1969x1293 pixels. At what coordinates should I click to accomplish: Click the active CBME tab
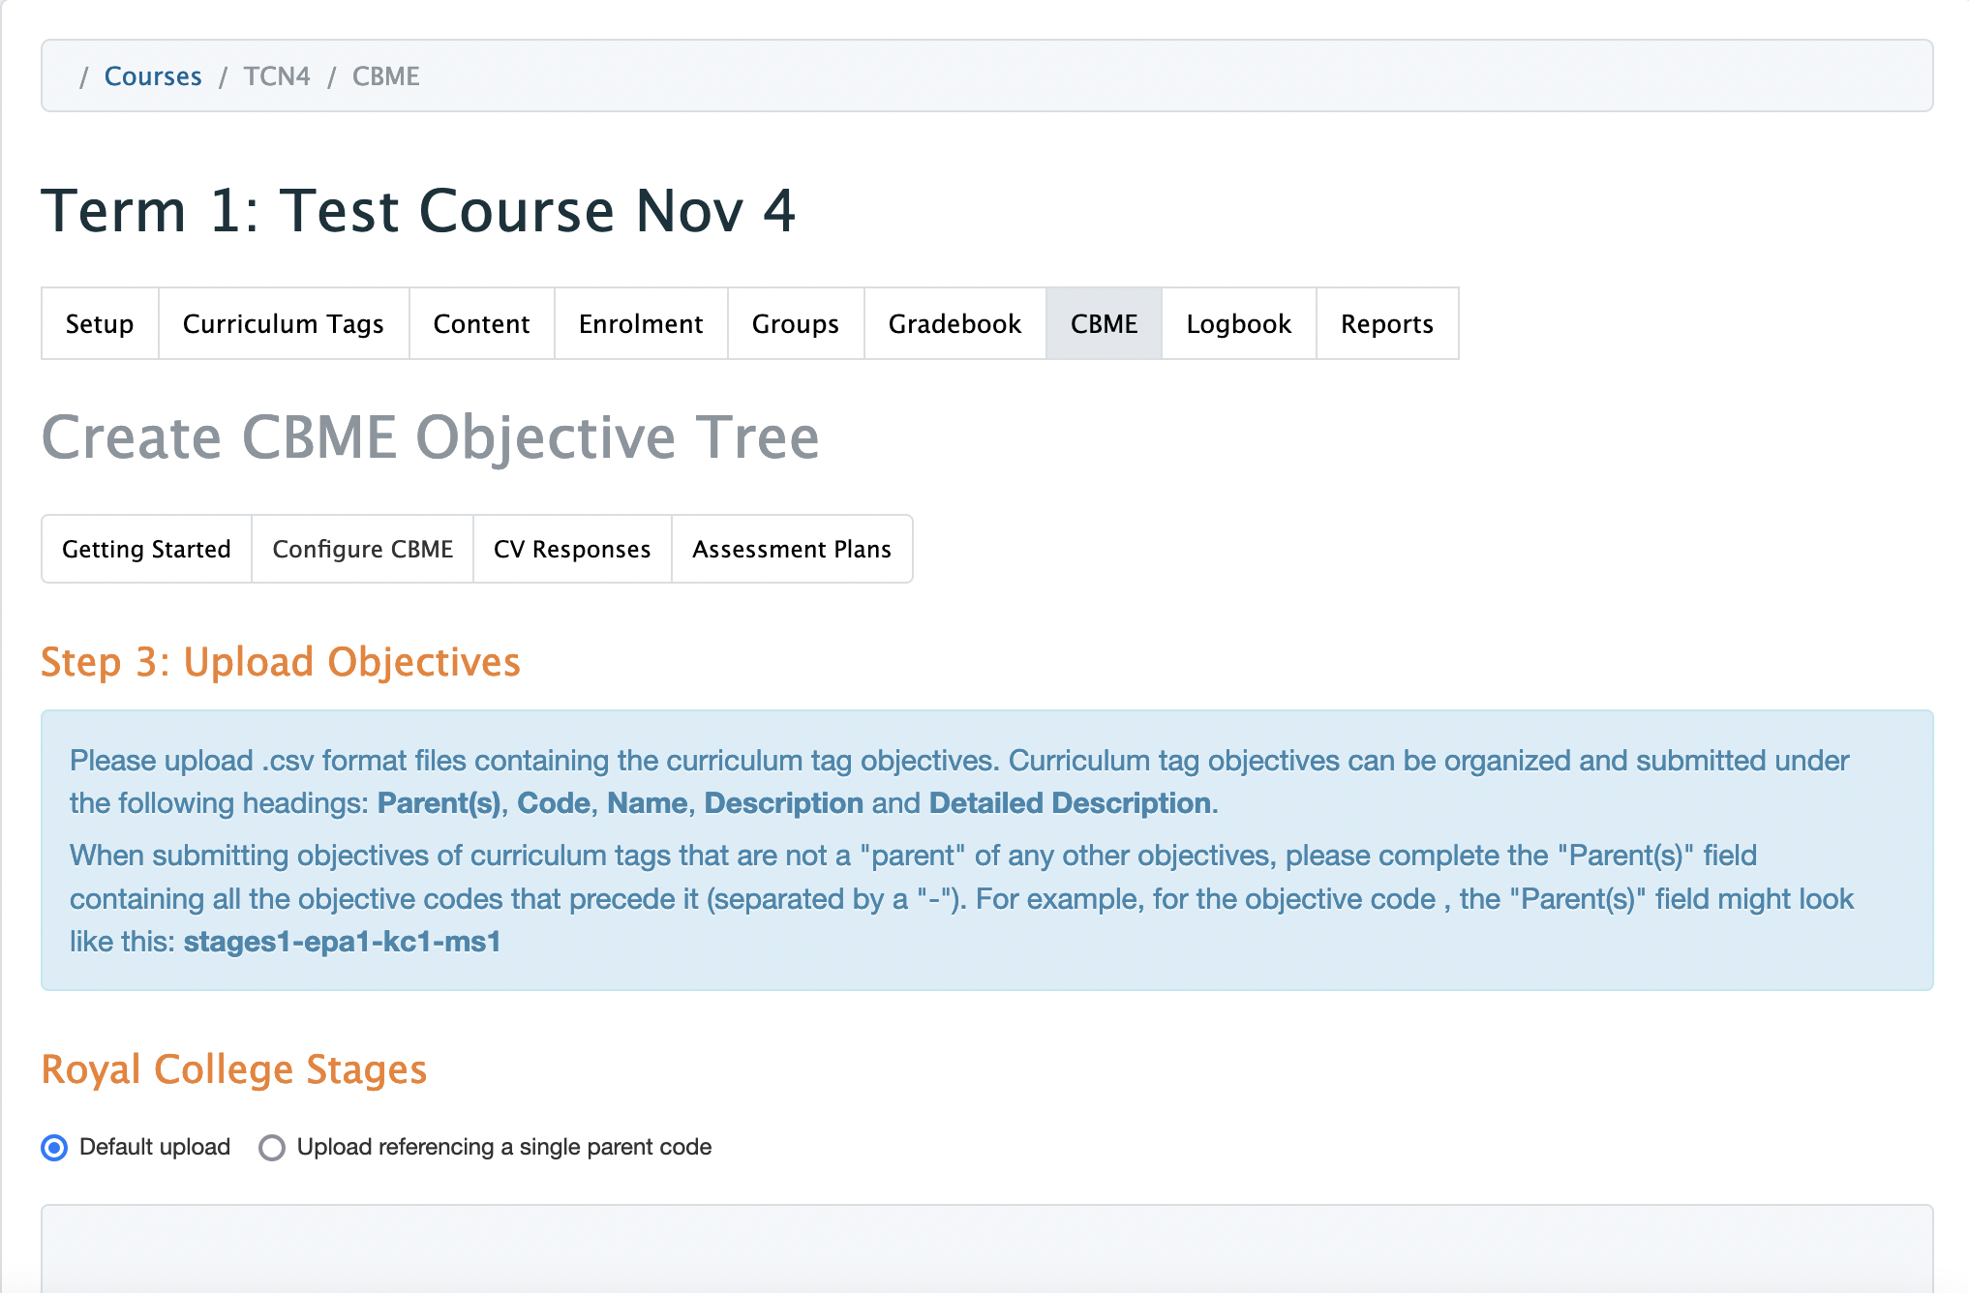pyautogui.click(x=1104, y=323)
